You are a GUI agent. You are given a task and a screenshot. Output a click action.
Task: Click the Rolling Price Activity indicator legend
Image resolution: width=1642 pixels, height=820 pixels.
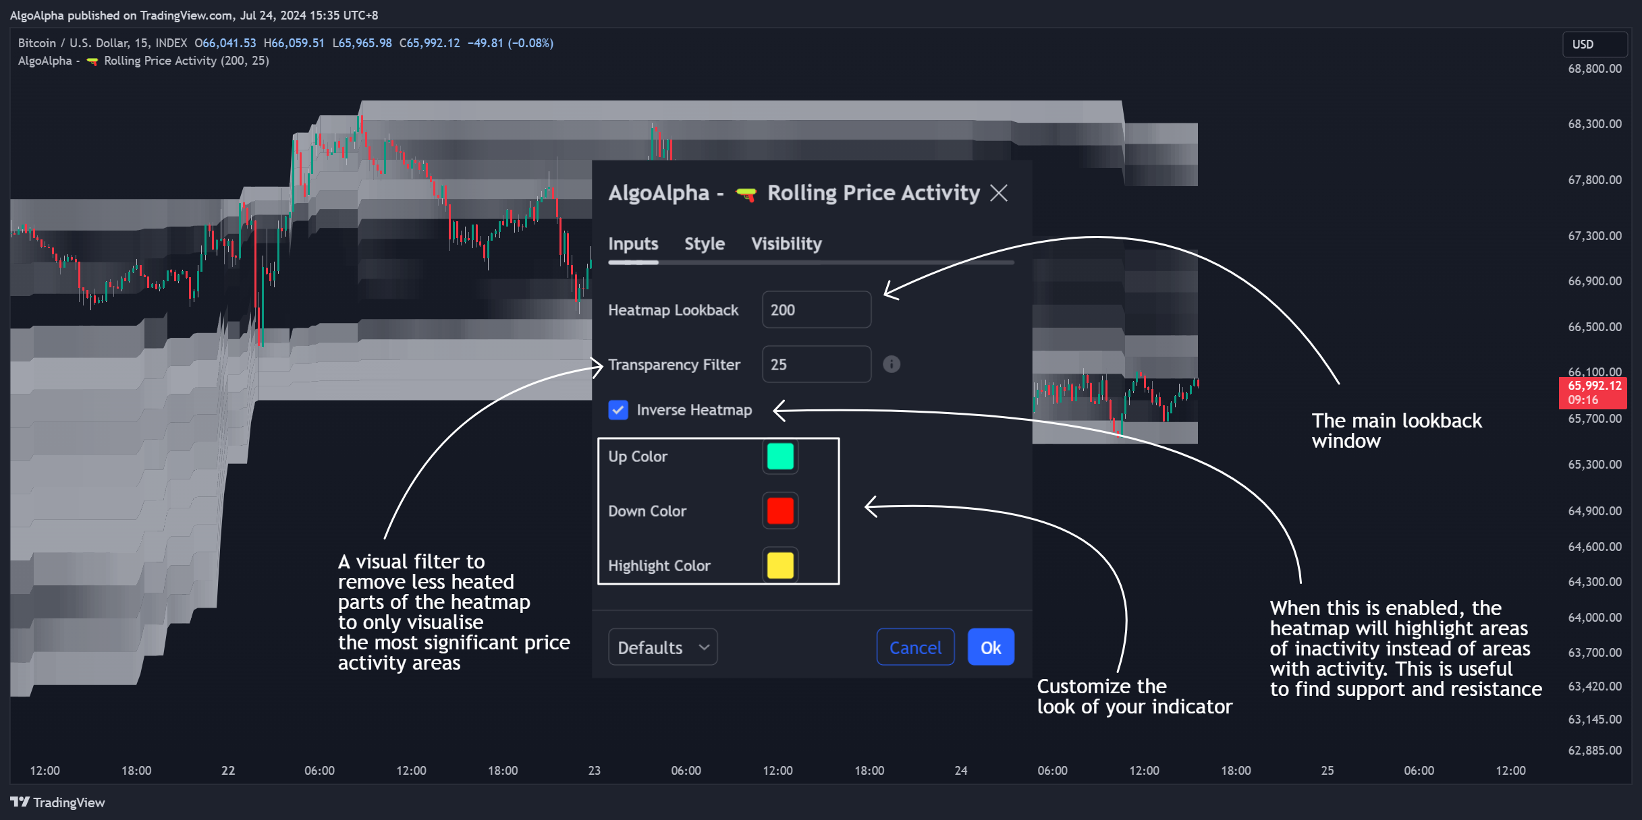143,61
